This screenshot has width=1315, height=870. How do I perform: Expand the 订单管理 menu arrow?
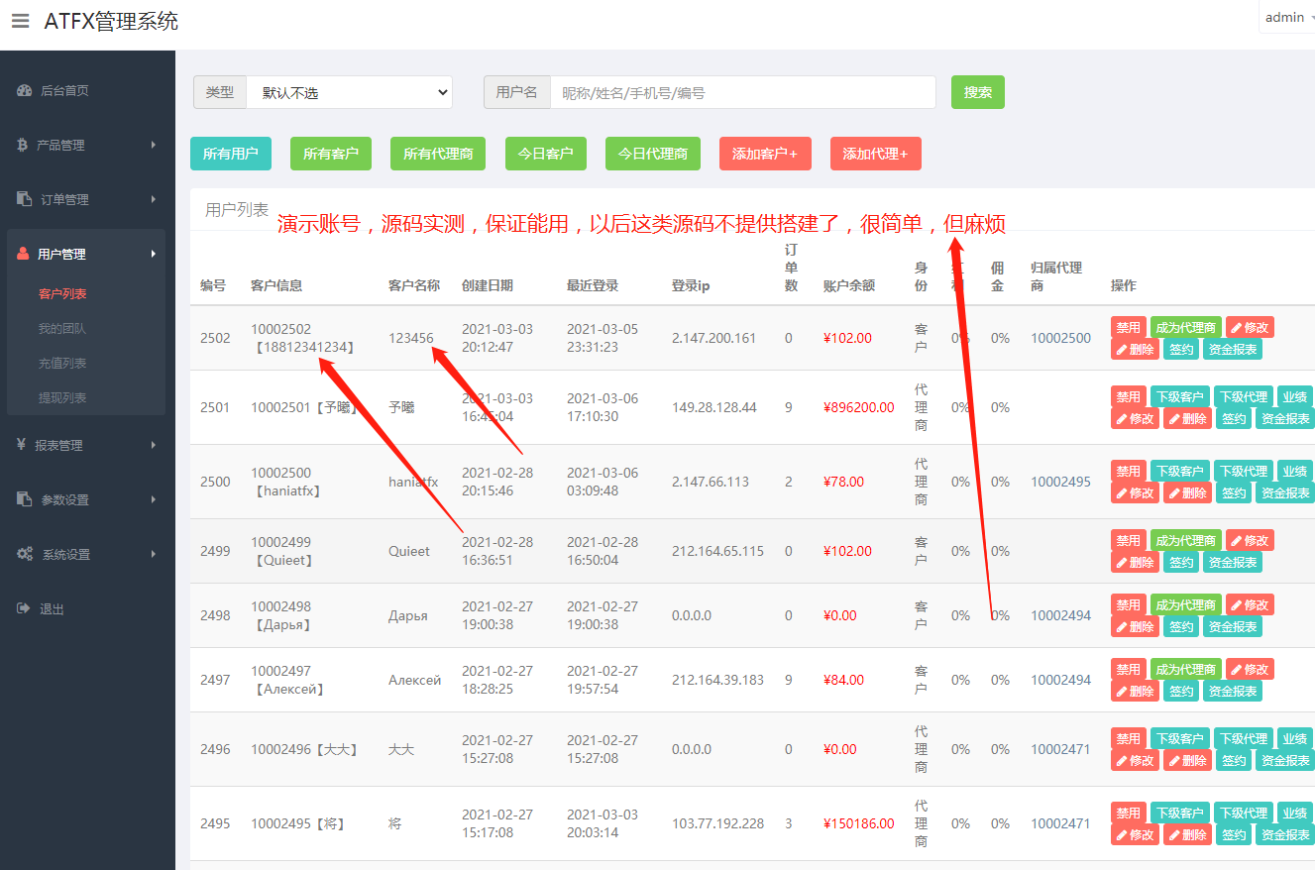pyautogui.click(x=154, y=199)
